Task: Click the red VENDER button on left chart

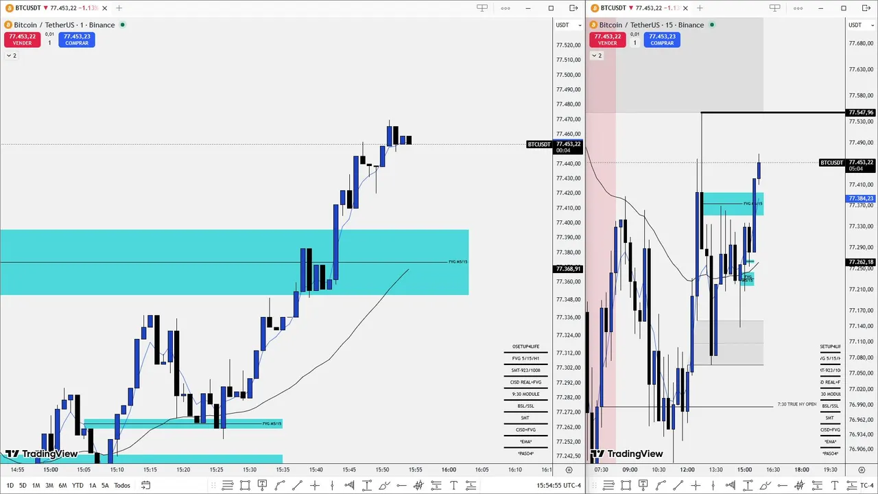Action: [x=22, y=40]
